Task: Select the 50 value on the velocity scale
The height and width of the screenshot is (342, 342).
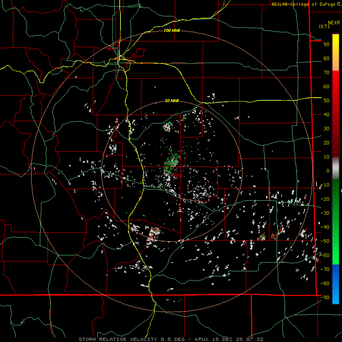Action: (x=326, y=101)
